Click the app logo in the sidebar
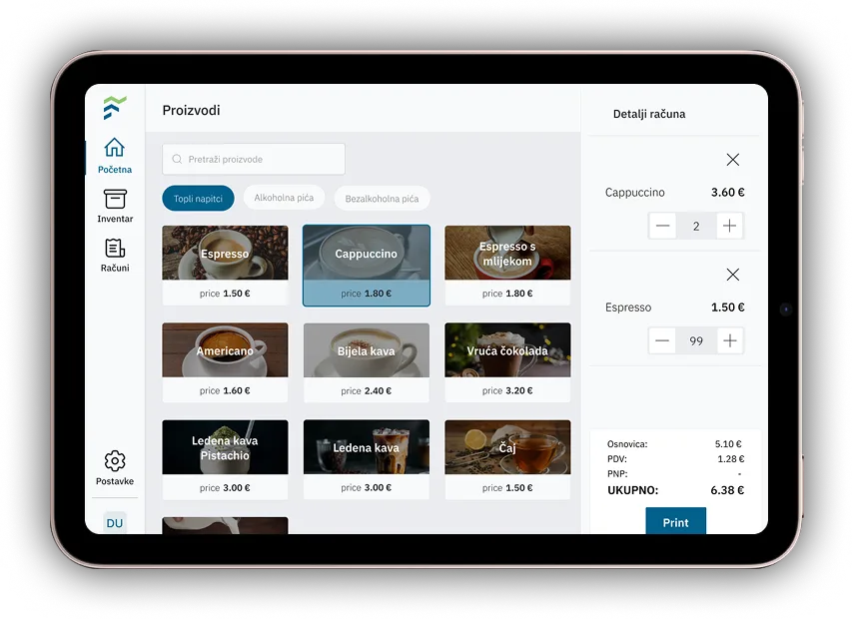The image size is (852, 619). coord(115,108)
